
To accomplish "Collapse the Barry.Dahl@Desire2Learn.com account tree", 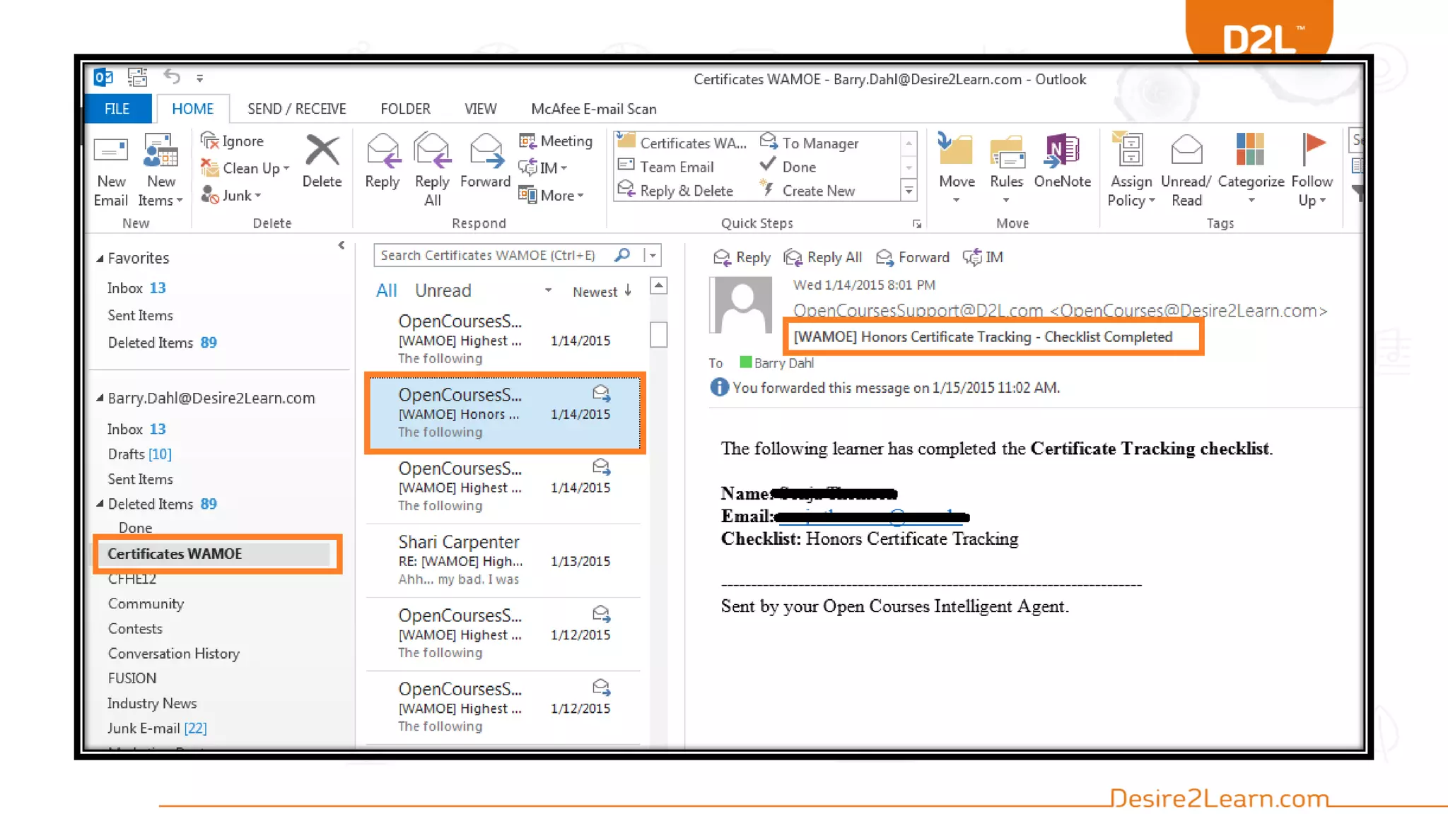I will coord(100,398).
